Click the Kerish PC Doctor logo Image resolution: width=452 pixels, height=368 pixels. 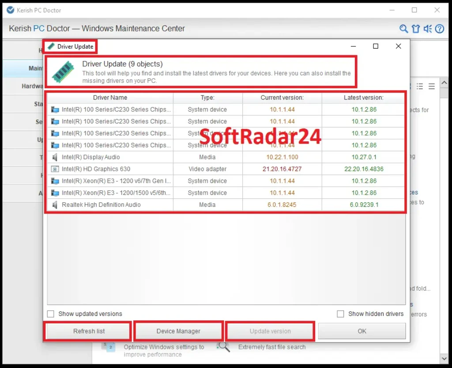(10, 10)
